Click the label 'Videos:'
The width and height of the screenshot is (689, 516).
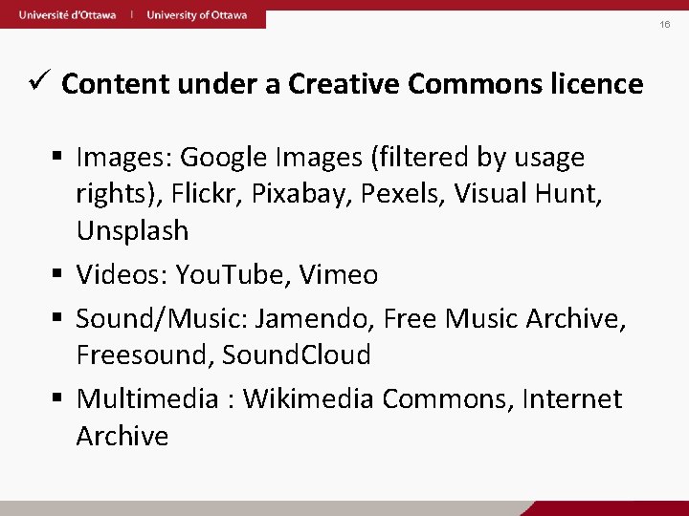click(x=122, y=274)
